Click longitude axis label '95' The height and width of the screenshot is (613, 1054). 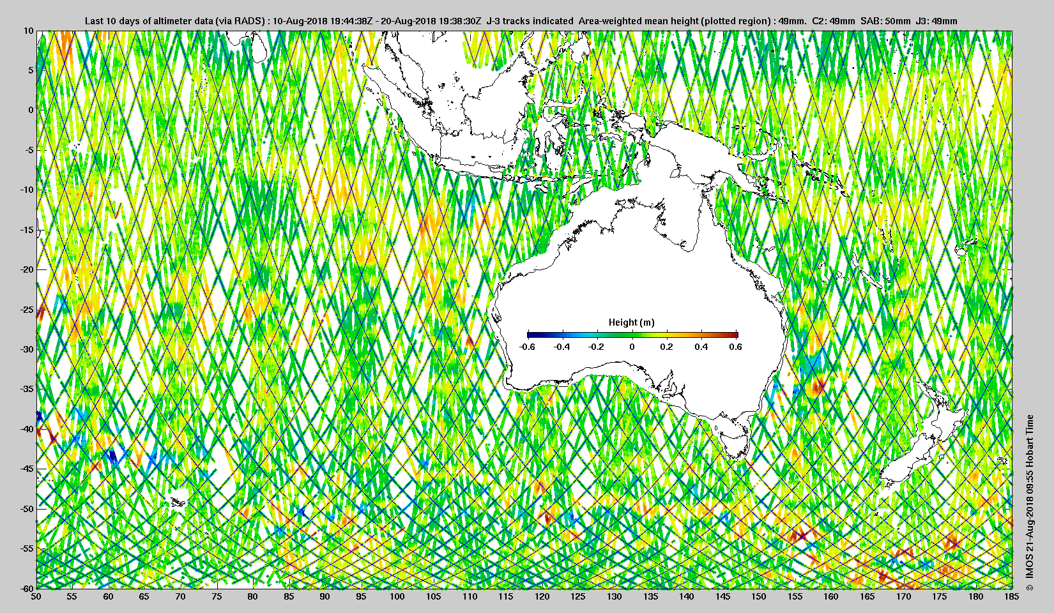[x=362, y=596]
